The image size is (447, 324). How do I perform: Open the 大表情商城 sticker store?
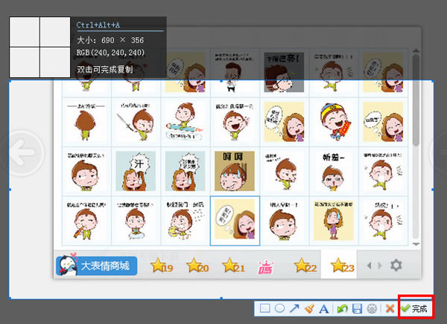tap(97, 266)
